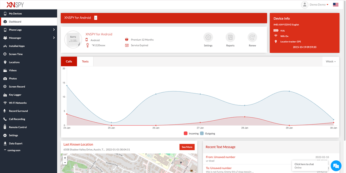The height and width of the screenshot is (173, 346).
Task: Switch to the Texts tab
Action: pos(85,62)
